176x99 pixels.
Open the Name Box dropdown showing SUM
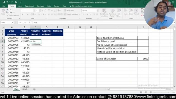coord(12,23)
